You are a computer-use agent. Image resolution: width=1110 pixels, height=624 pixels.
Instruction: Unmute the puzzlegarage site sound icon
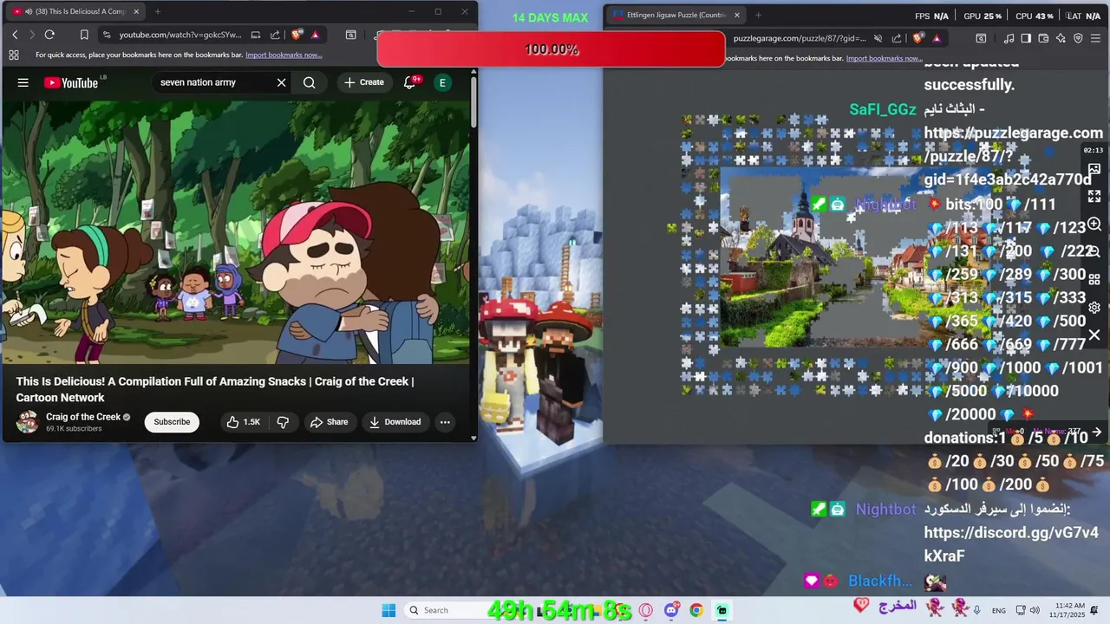point(878,38)
